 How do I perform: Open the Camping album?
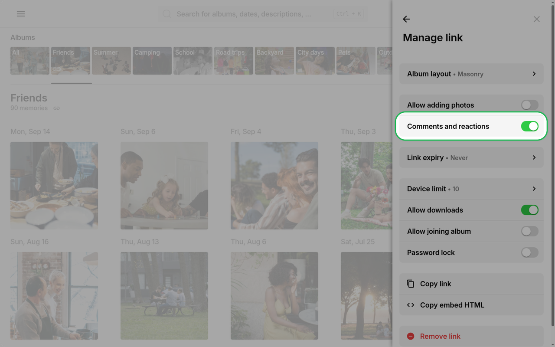[x=152, y=61]
